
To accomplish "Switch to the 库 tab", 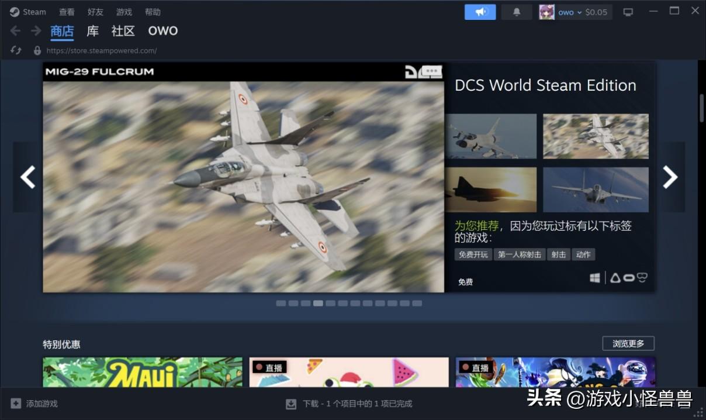I will pyautogui.click(x=93, y=32).
